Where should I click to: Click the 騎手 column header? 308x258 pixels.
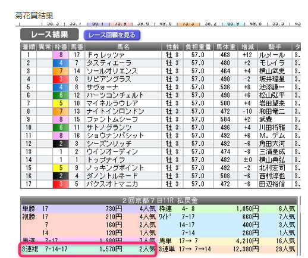point(275,47)
